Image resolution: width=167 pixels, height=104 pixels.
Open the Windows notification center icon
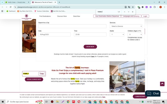tap(164, 102)
